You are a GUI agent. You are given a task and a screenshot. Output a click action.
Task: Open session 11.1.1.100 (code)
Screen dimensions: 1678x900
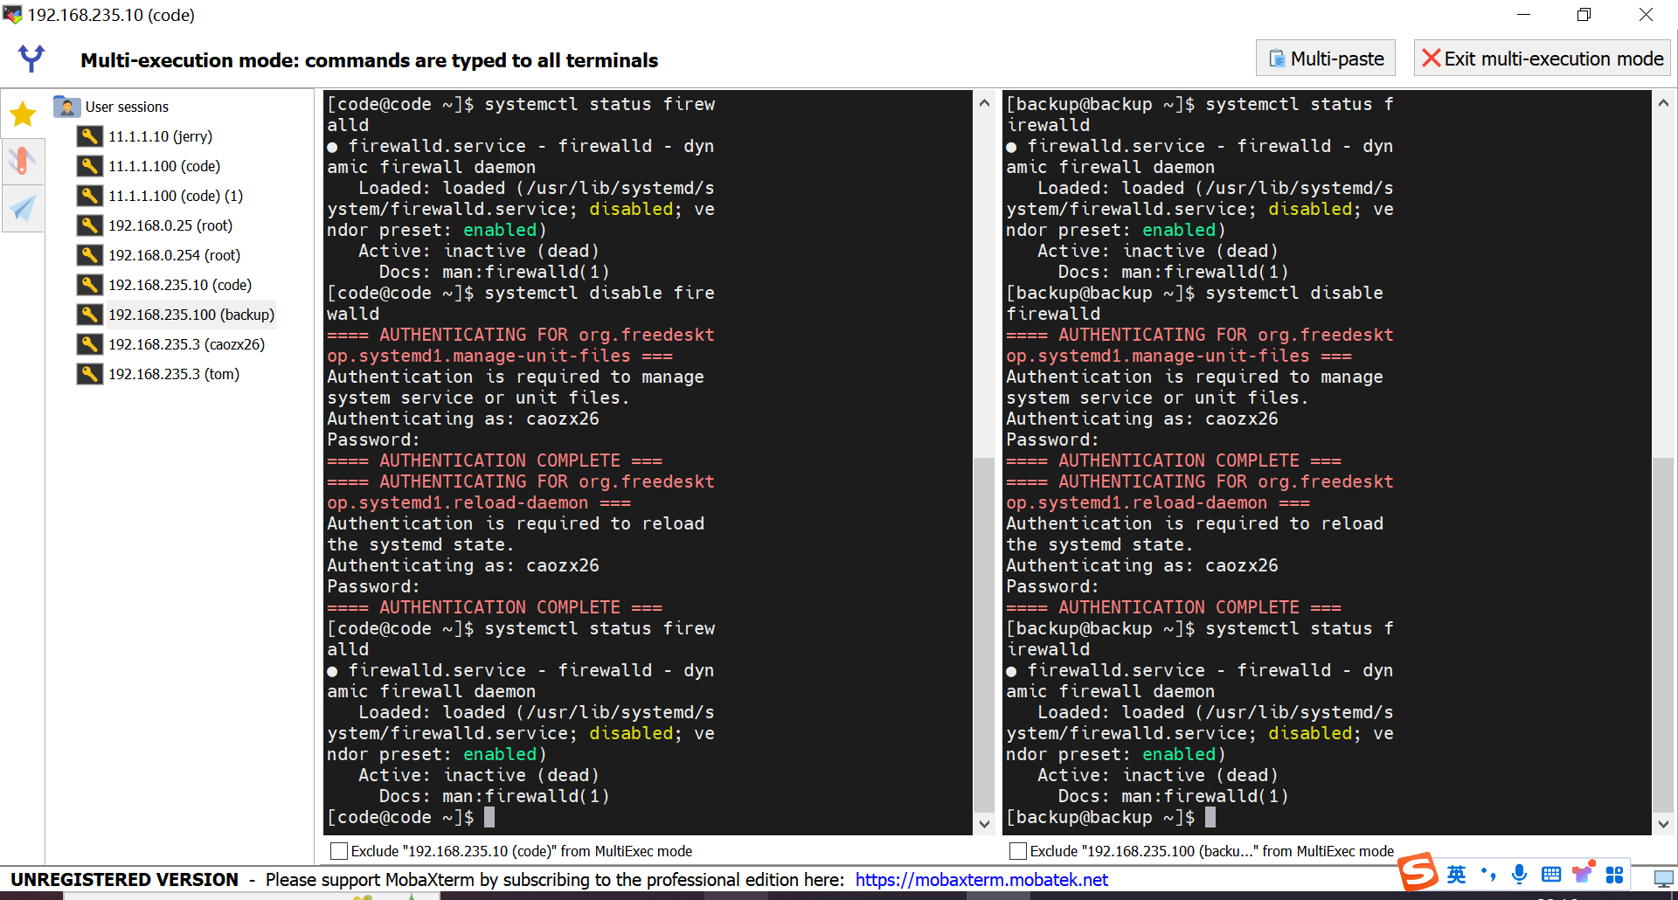click(x=163, y=166)
